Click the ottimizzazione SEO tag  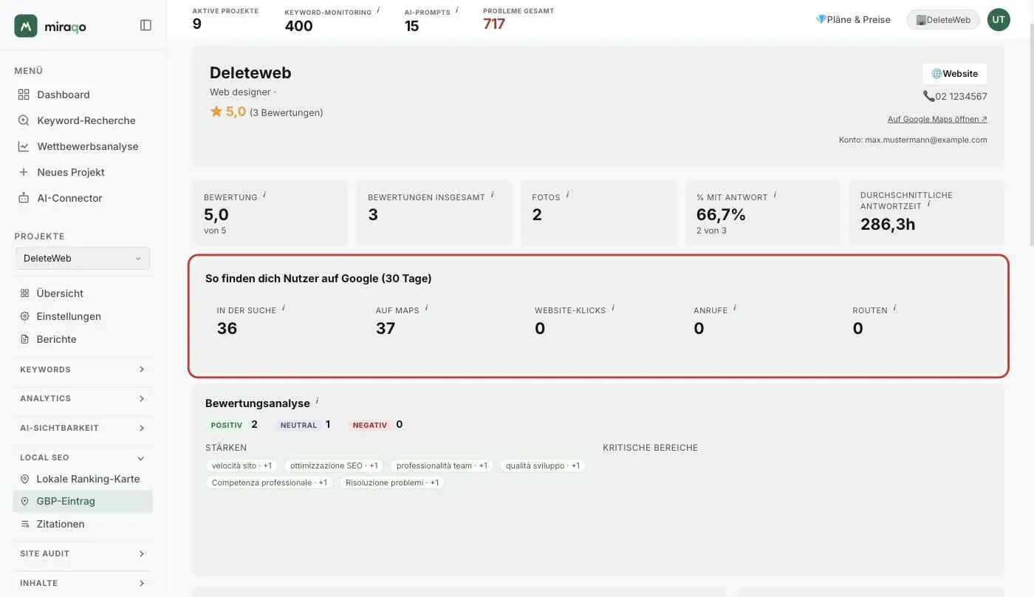click(x=334, y=466)
